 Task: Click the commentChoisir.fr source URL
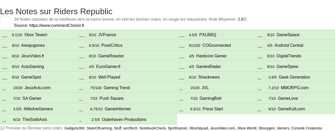tap(57, 26)
